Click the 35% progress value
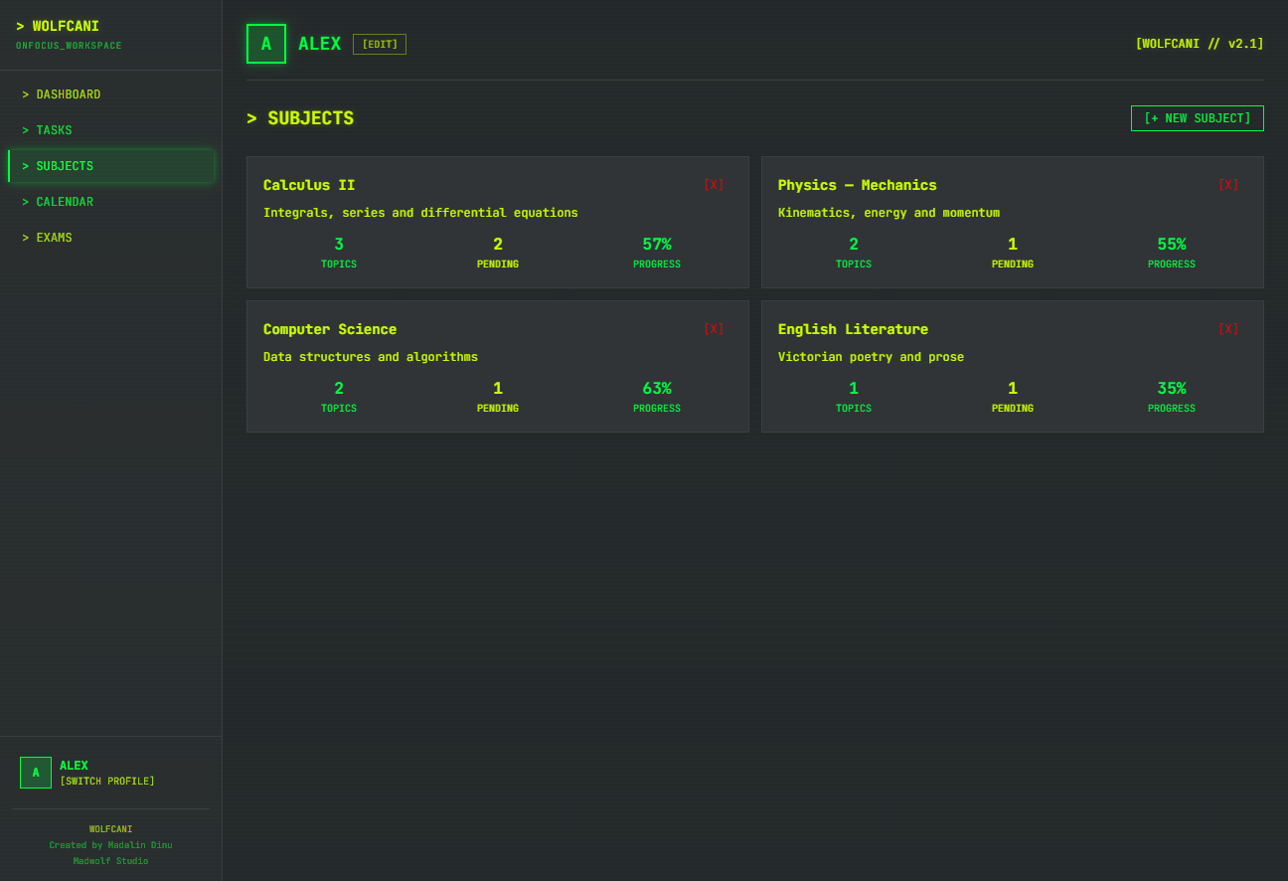Viewport: 1288px width, 881px height. click(x=1172, y=389)
